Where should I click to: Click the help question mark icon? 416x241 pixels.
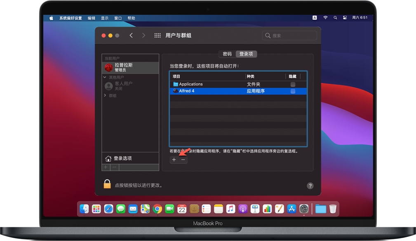[310, 185]
